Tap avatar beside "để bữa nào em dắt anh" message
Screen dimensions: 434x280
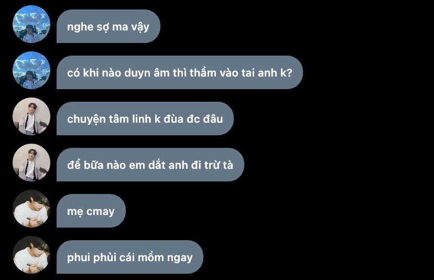(31, 163)
